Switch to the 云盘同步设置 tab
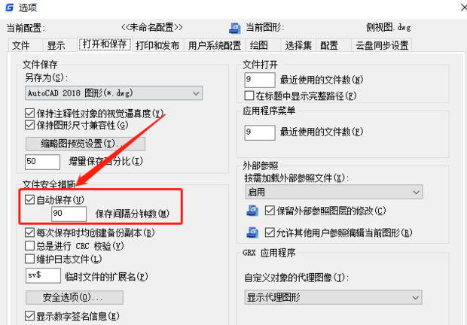The image size is (467, 325). (x=382, y=45)
